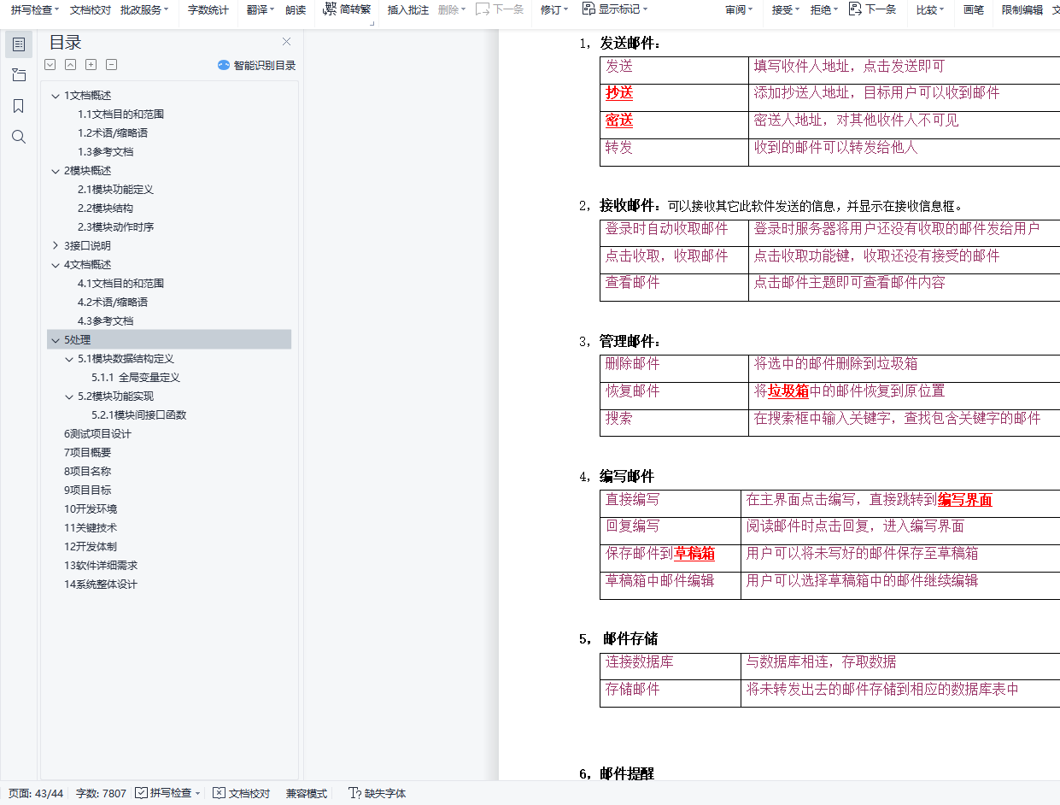Click the 字数统计 toolbar button
This screenshot has height=805, width=1060.
coord(208,9)
